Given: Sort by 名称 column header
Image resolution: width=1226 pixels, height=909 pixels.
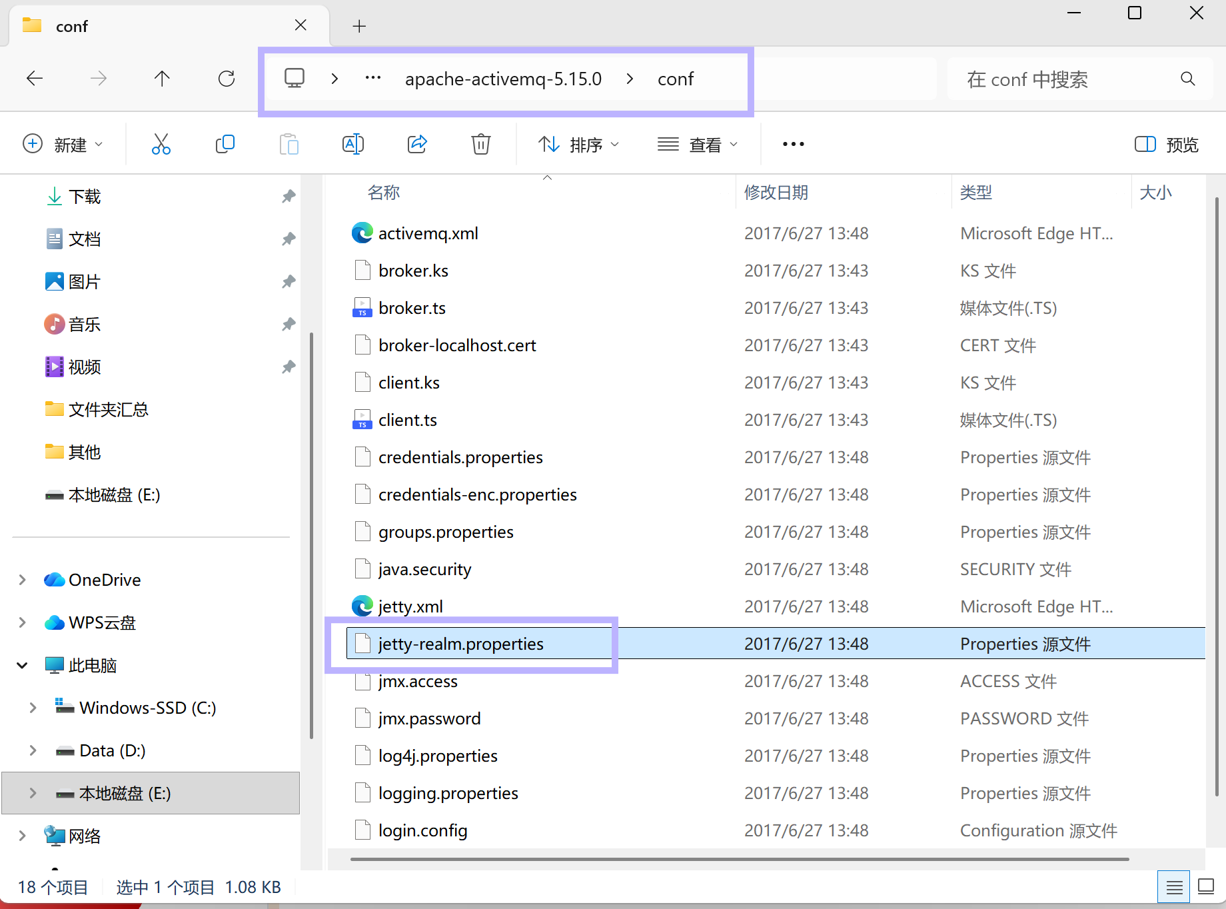Looking at the screenshot, I should (x=383, y=193).
